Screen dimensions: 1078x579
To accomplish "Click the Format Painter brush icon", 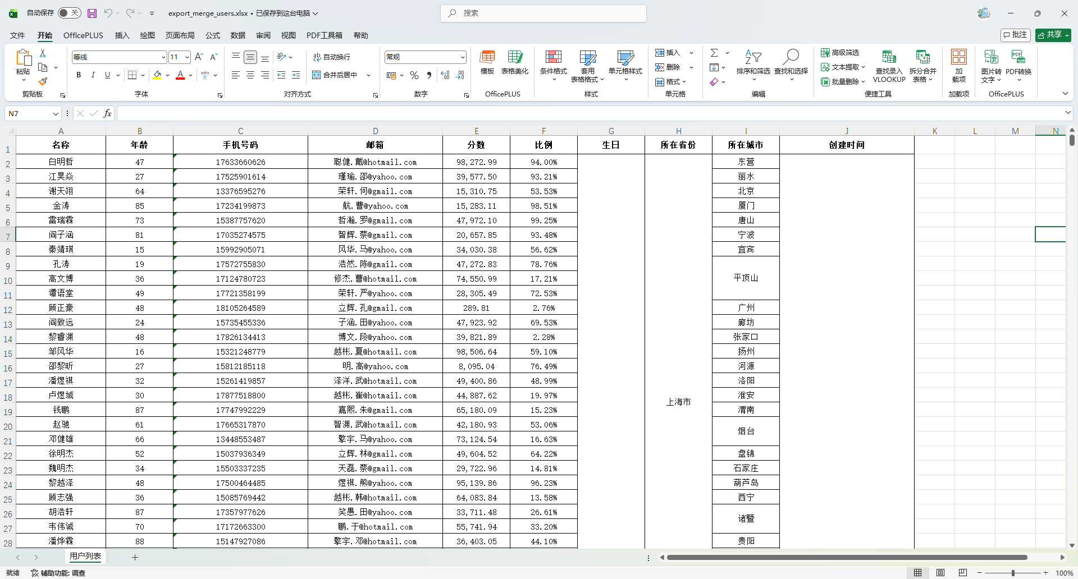I will pyautogui.click(x=43, y=81).
